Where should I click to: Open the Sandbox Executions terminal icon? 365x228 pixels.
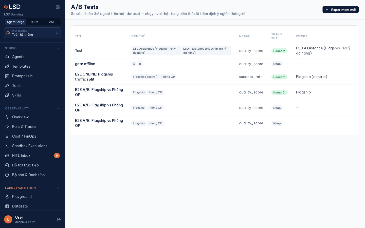coord(7,146)
